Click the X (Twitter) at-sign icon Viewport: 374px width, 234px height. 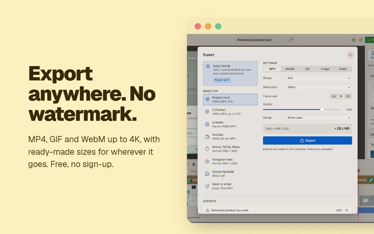[207, 112]
